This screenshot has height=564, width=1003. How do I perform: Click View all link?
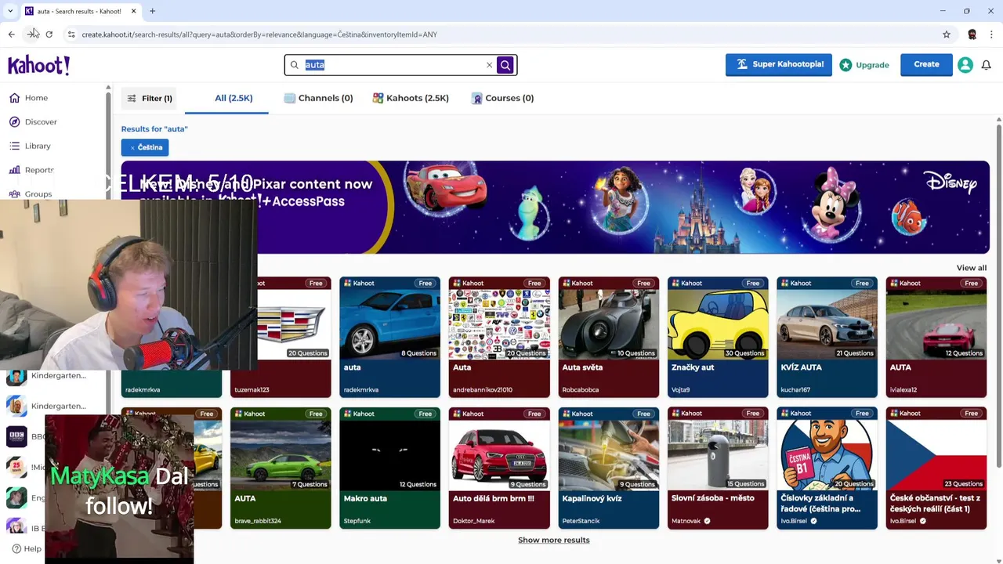tap(971, 268)
